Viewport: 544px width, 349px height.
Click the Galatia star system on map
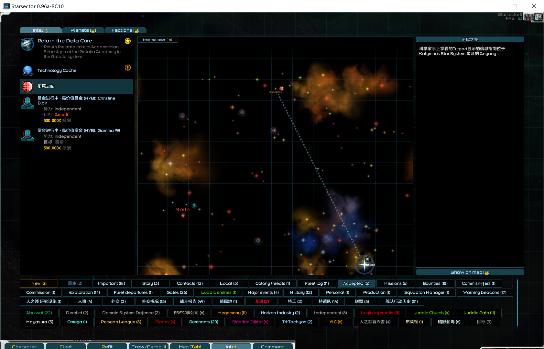point(364,265)
